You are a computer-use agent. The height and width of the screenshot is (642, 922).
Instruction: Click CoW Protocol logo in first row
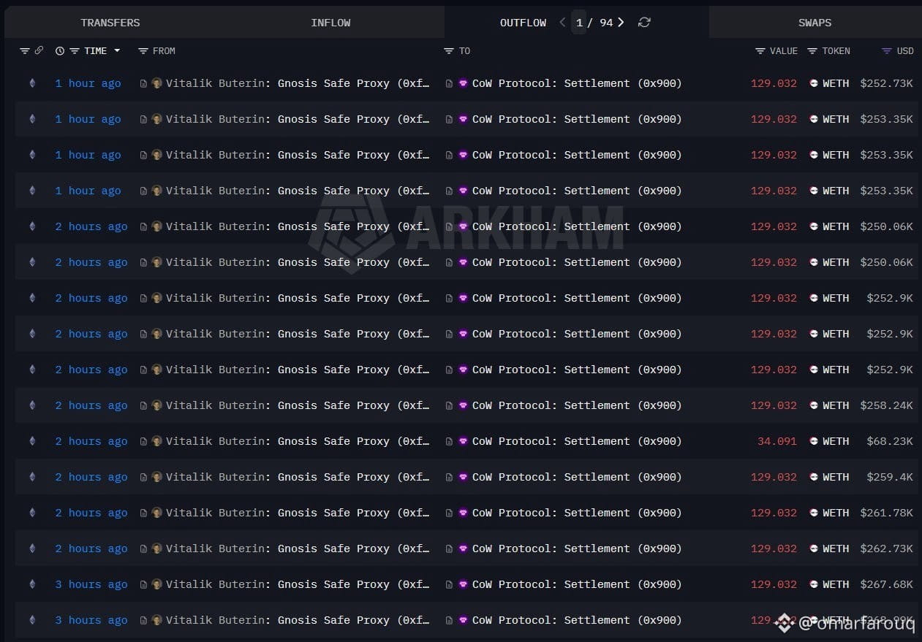[462, 83]
